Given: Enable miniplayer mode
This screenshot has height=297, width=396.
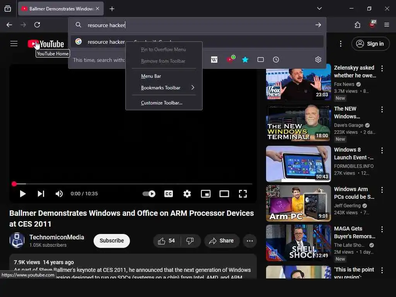Looking at the screenshot, I should coord(206,194).
